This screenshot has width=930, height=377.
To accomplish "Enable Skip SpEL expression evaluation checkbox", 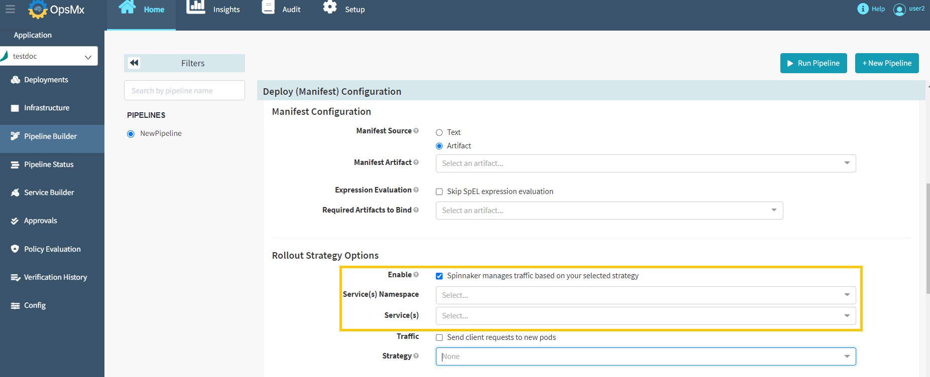I will click(x=439, y=192).
